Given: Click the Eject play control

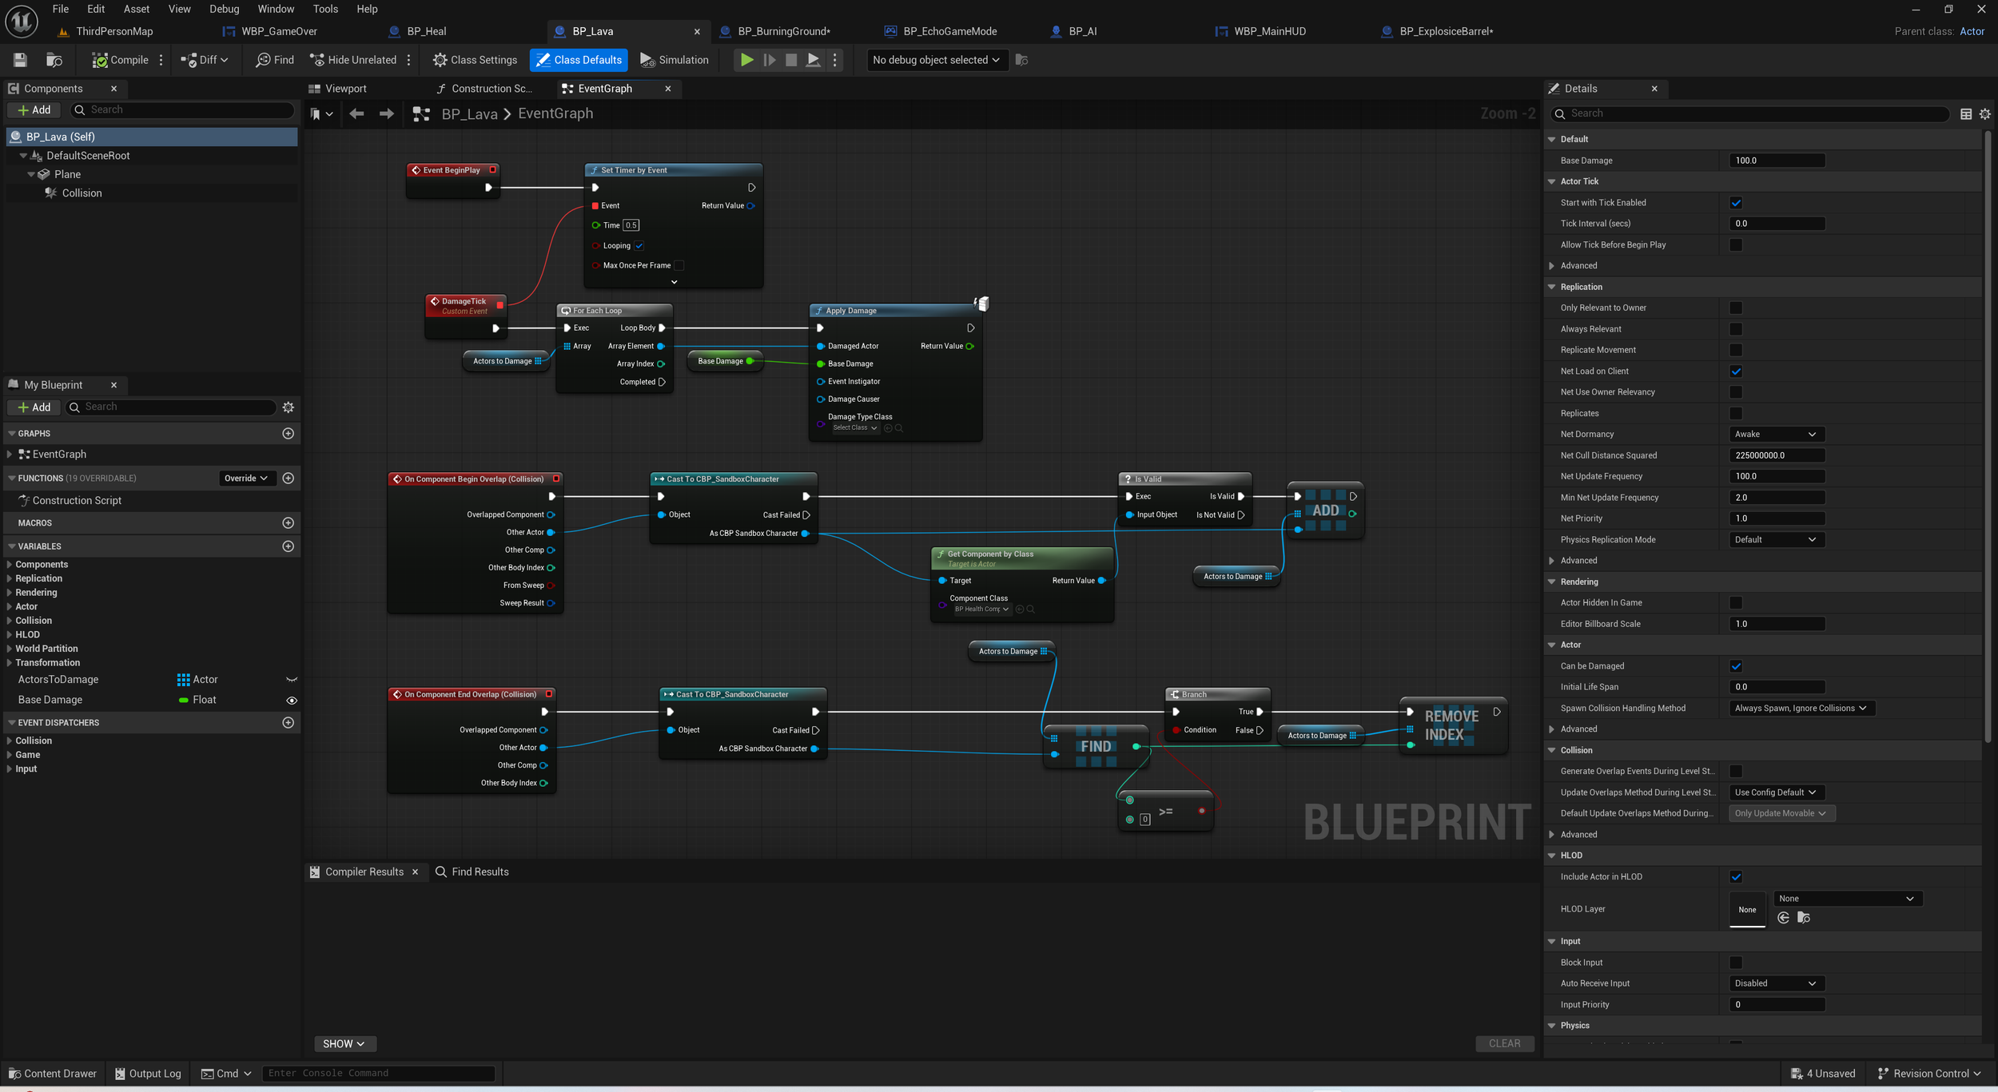Looking at the screenshot, I should coord(813,60).
